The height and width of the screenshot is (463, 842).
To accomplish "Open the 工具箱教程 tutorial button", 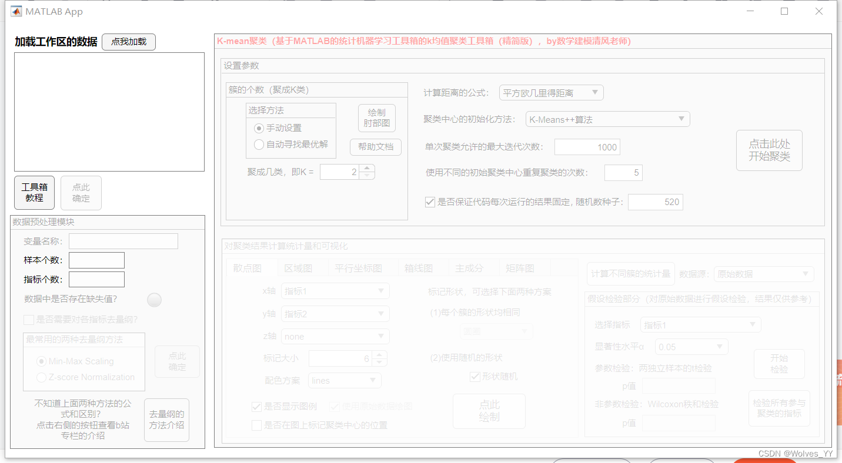I will [34, 193].
